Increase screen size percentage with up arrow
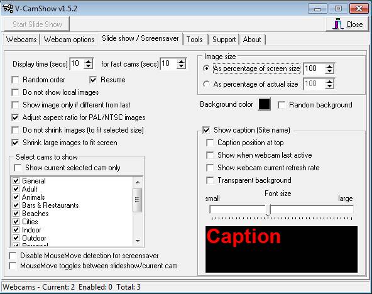 tap(329, 66)
